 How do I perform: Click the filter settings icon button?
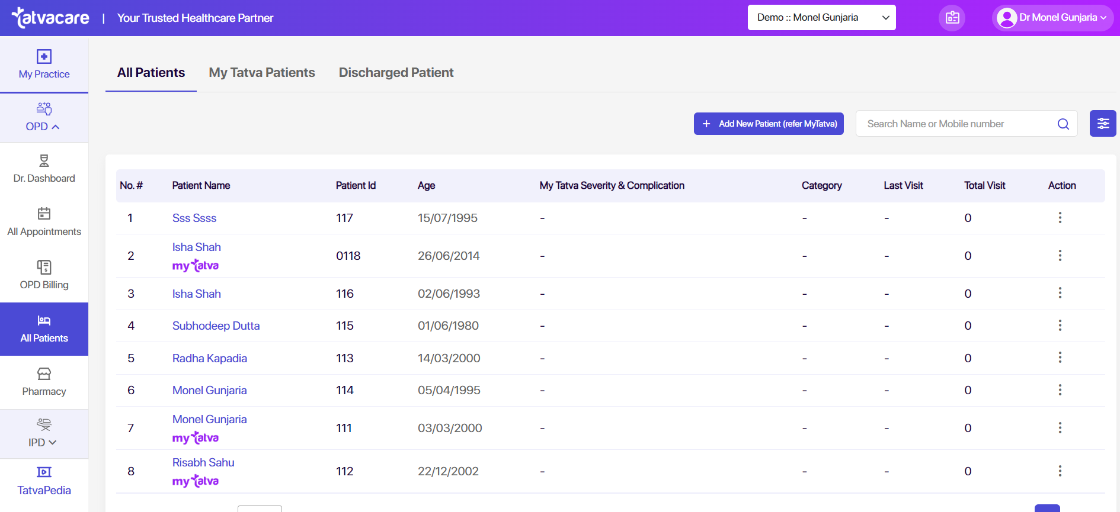(x=1102, y=124)
